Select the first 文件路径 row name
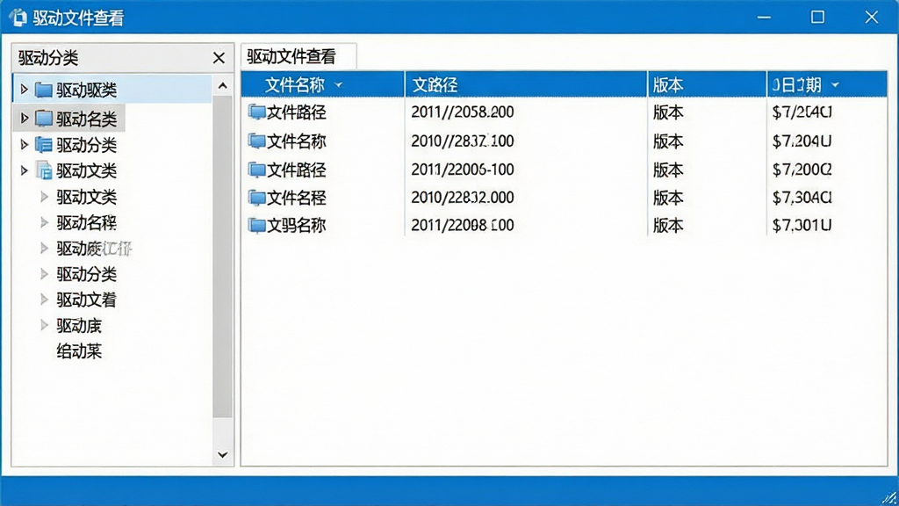Screen dimensions: 899x506 pos(297,112)
